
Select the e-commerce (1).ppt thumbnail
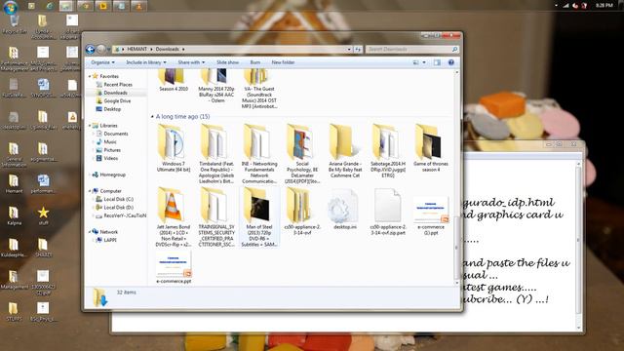[x=431, y=215]
